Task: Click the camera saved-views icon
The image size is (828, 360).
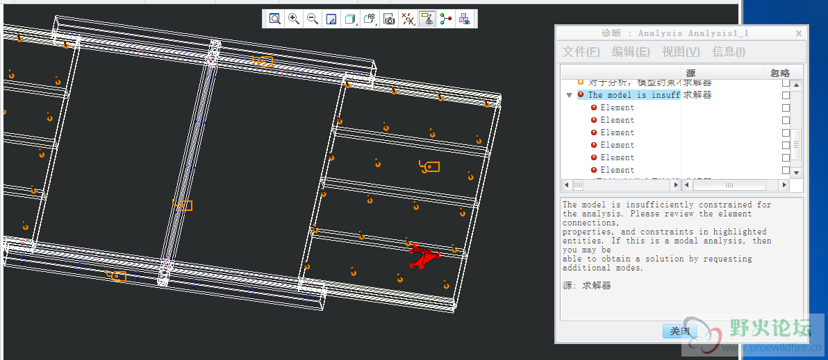Action: [389, 19]
